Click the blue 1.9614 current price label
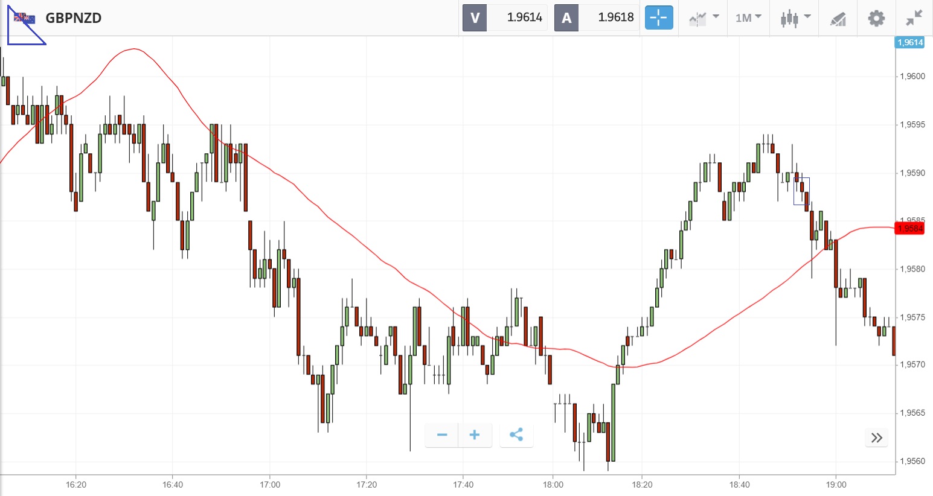 tap(910, 42)
